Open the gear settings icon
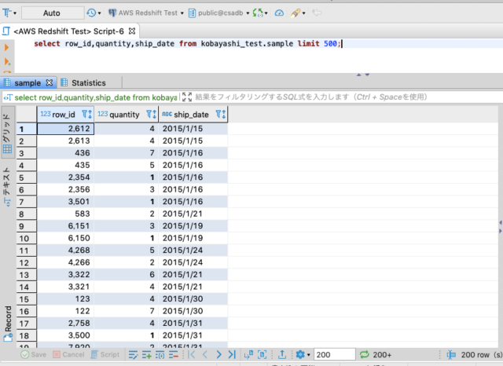503x366 pixels. click(300, 354)
